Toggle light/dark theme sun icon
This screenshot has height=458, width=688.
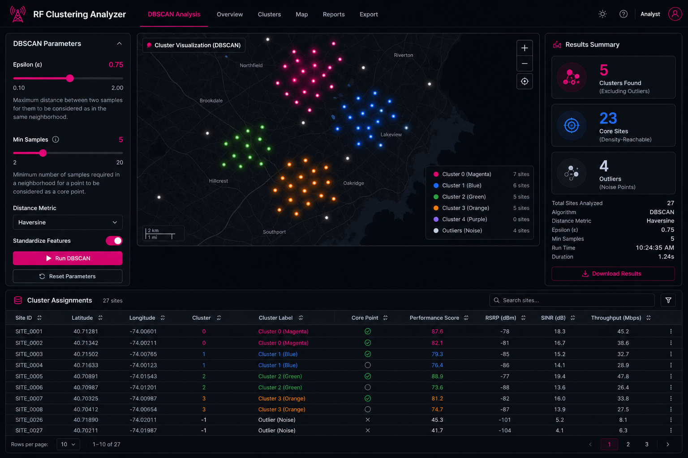coord(602,14)
